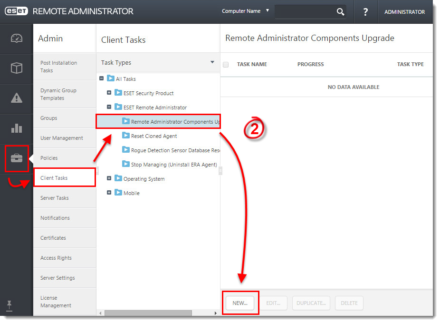
Task: Click the Reset Cloned Agent folder icon
Action: coord(126,136)
